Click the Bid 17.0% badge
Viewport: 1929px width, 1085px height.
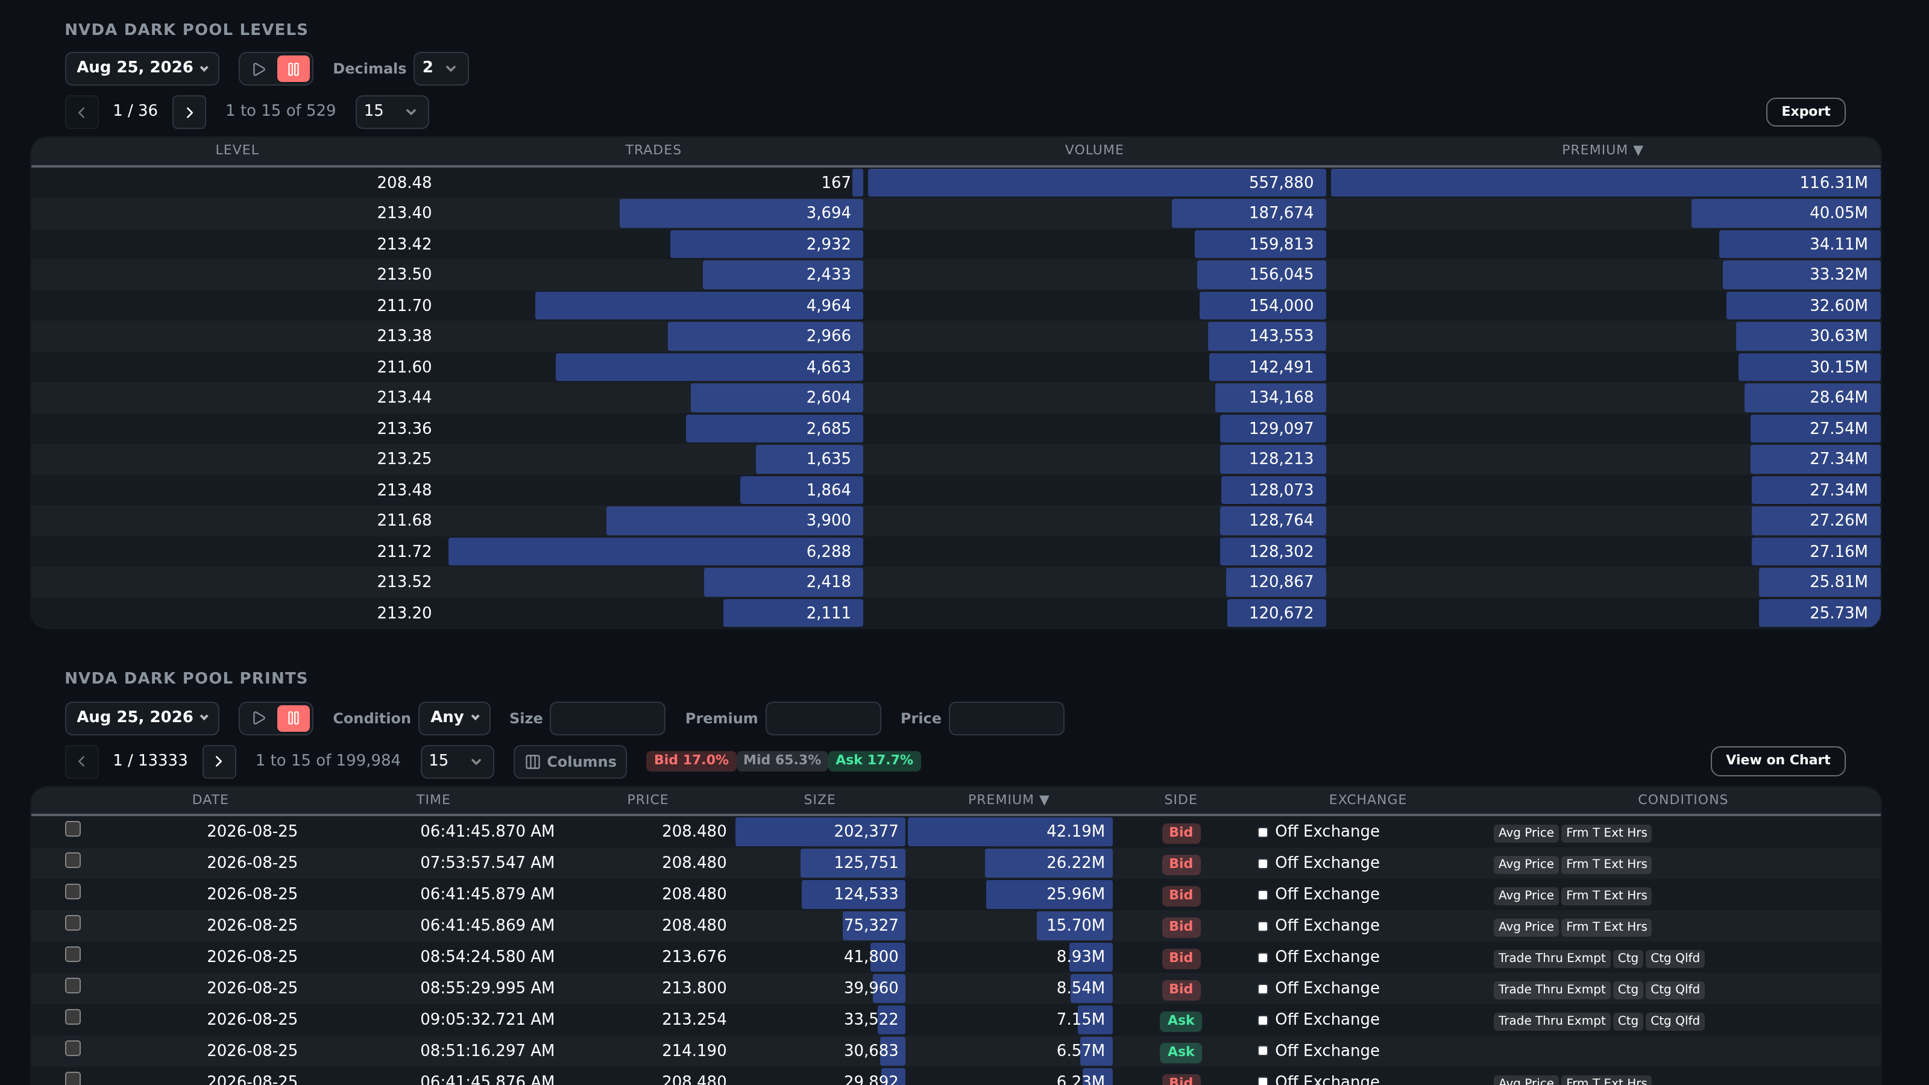coord(691,760)
